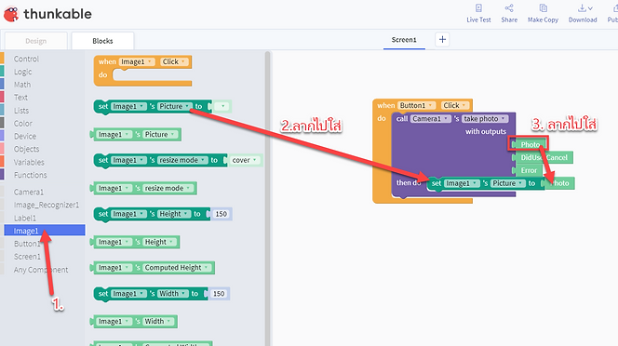
Task: Open Live Test from the toolbar
Action: (x=478, y=13)
